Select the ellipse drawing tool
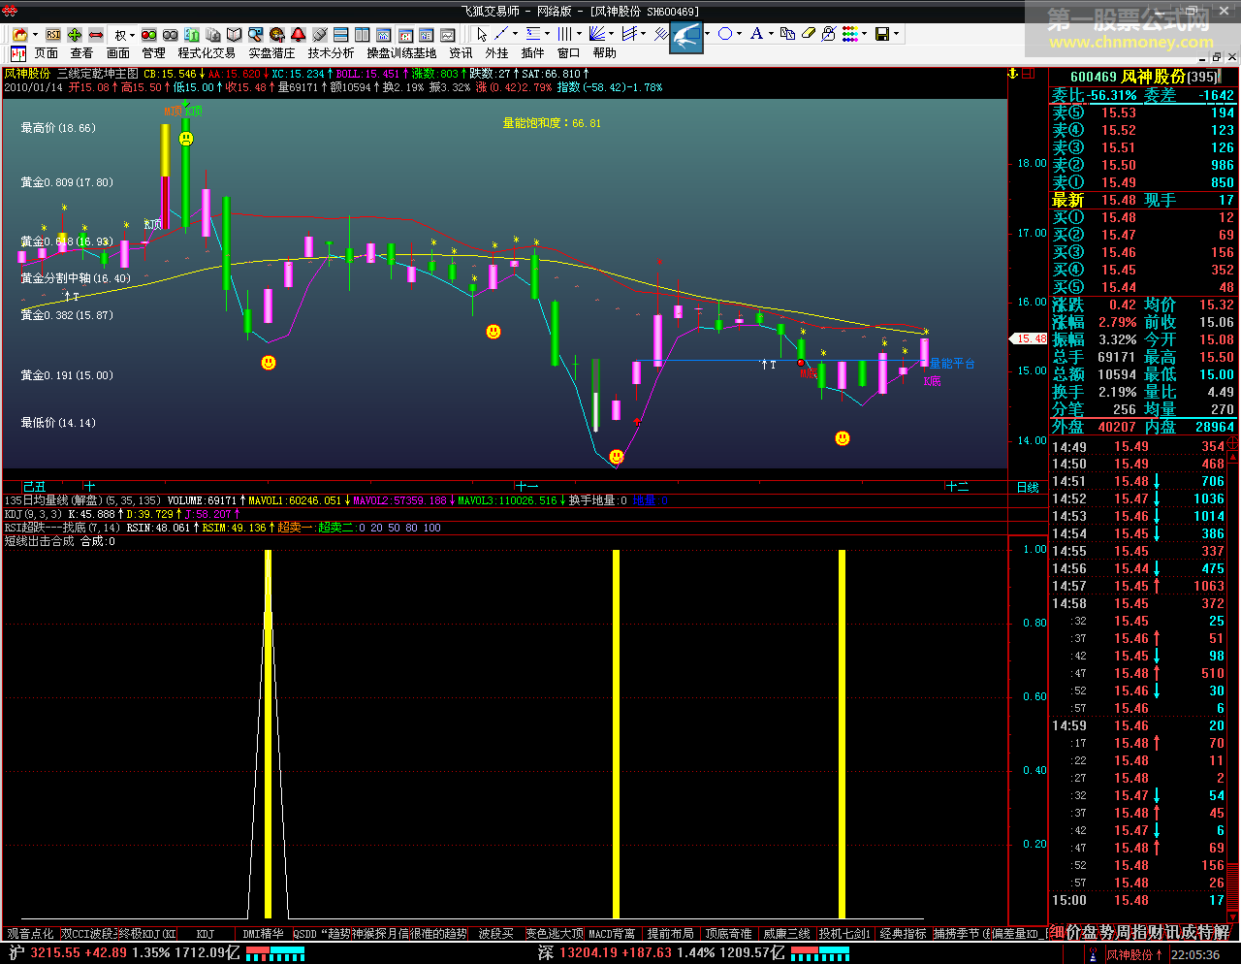The height and width of the screenshot is (964, 1241). [725, 34]
